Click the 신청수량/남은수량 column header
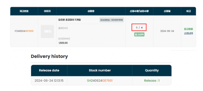 coord(139,11)
